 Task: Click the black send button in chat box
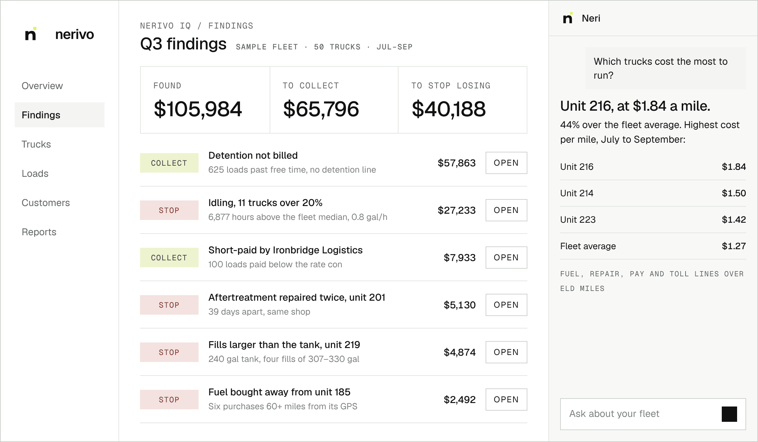729,414
